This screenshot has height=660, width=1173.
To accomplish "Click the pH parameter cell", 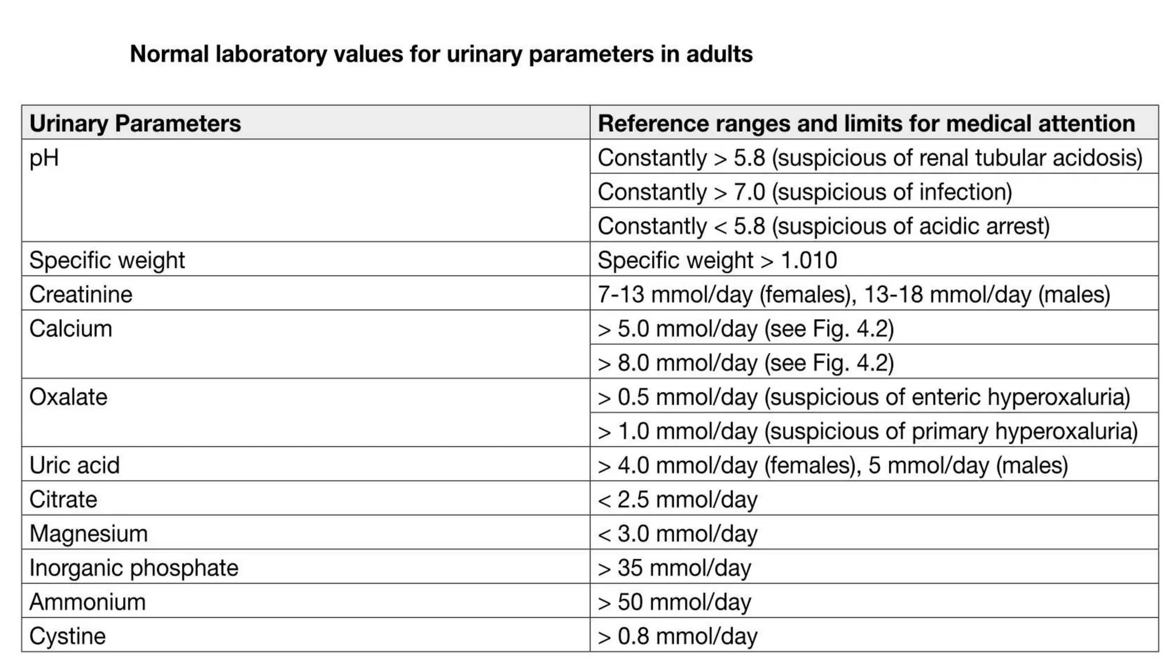I will (x=306, y=190).
